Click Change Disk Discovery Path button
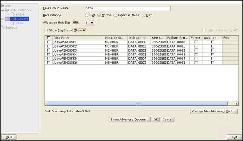The width and height of the screenshot is (243, 141). [x=214, y=111]
